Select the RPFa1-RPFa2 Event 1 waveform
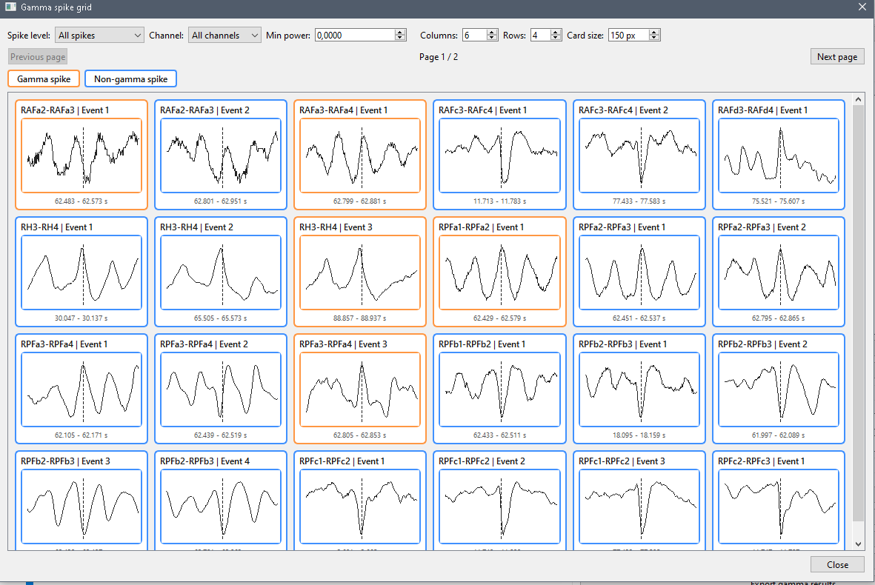Screen dimensions: 875x585 pyautogui.click(x=499, y=273)
